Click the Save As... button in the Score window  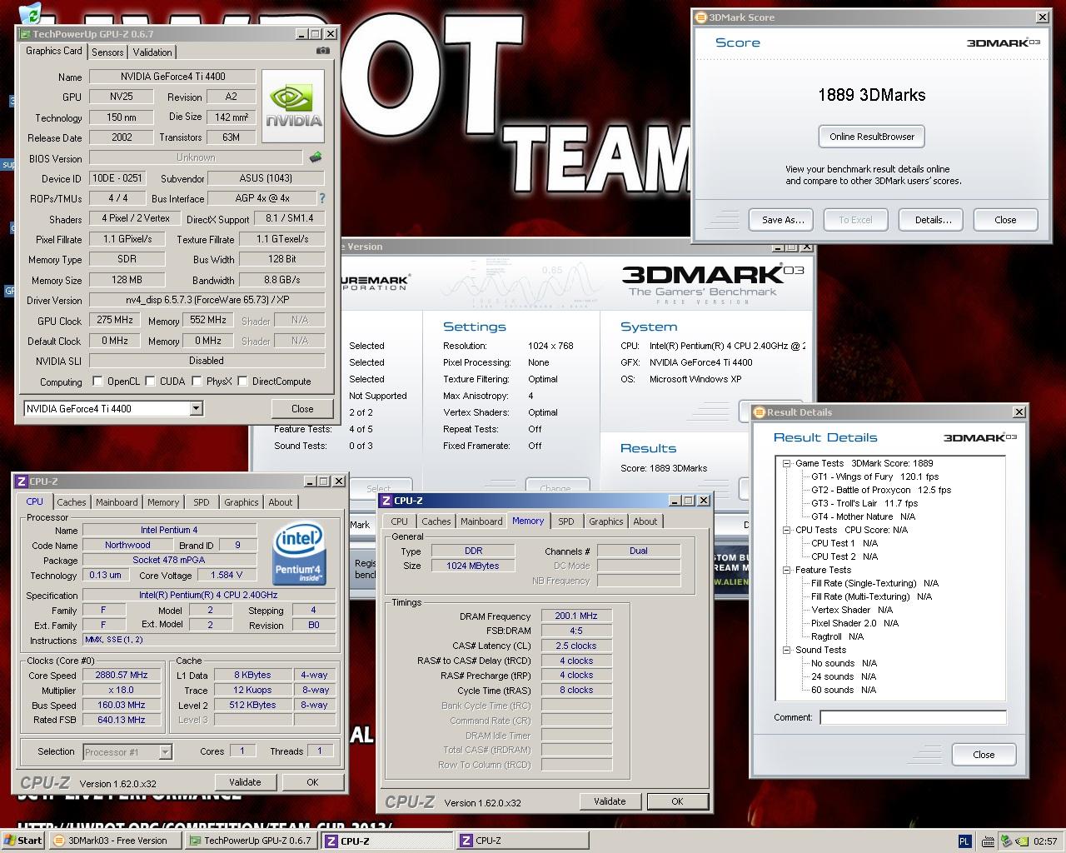pyautogui.click(x=783, y=220)
